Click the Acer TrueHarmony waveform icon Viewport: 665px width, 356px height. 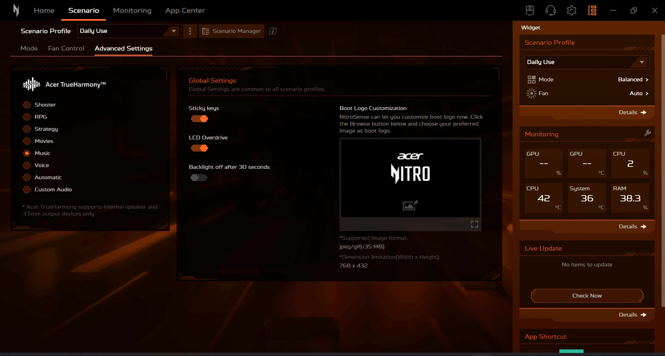coord(31,84)
